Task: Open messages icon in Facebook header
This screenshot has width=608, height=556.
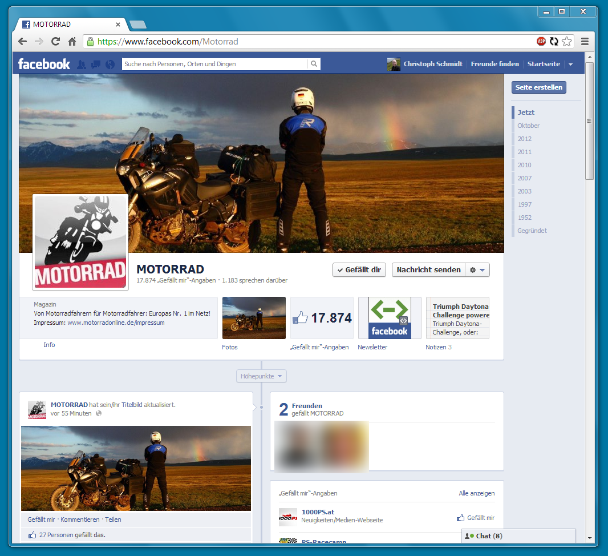Action: [x=96, y=65]
